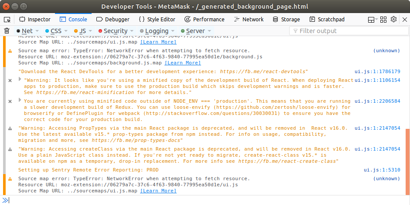The image size is (410, 205).
Task: Toggle the Logging message filter
Action: pos(154,31)
